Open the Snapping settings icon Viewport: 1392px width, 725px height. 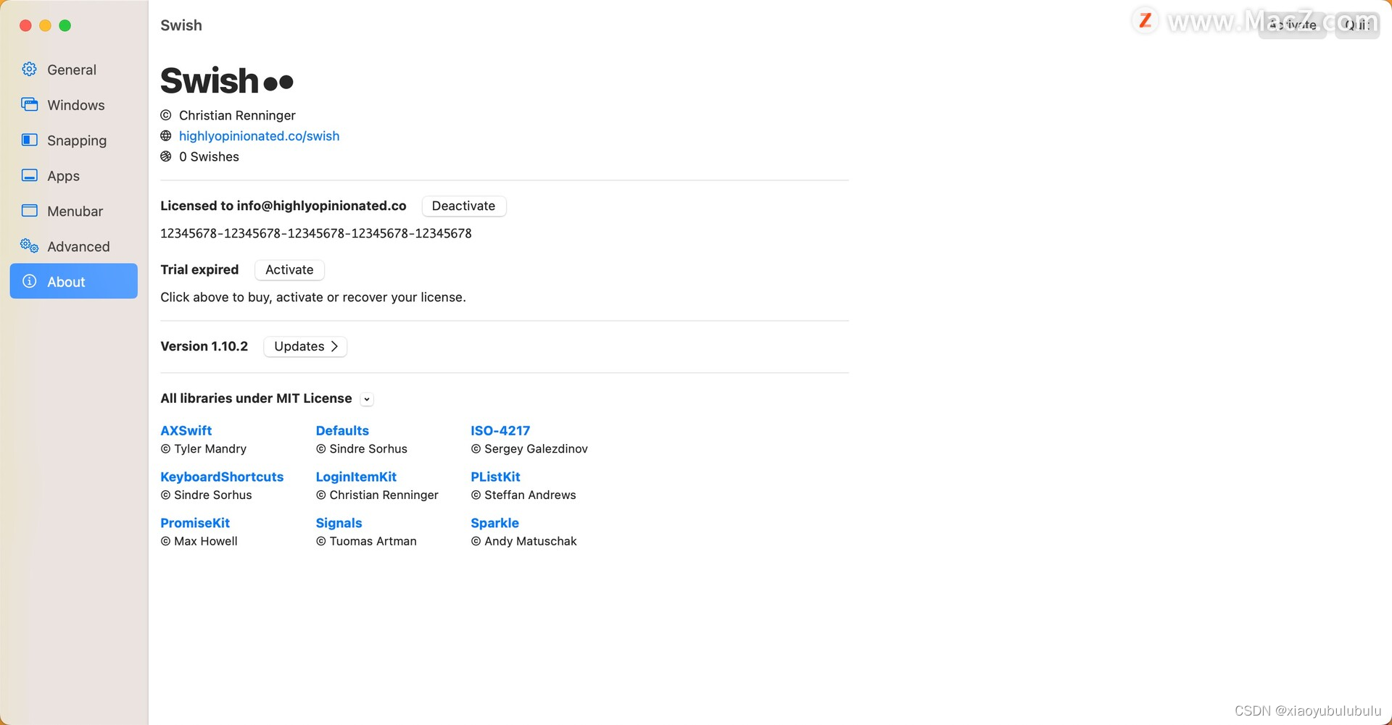pyautogui.click(x=29, y=140)
